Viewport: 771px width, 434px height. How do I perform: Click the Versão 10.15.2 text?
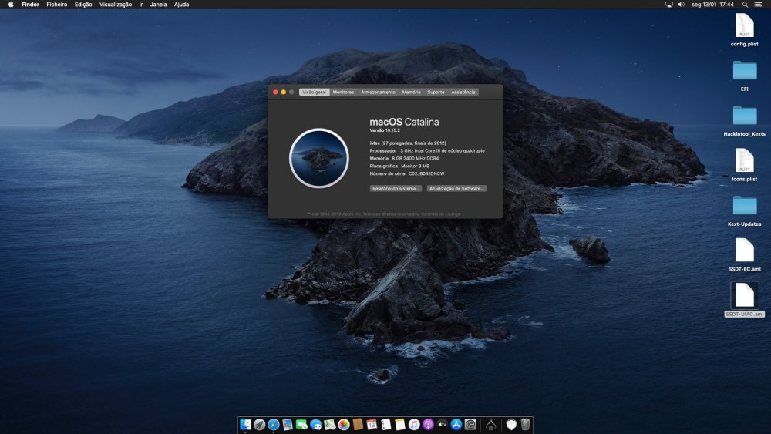pos(385,130)
